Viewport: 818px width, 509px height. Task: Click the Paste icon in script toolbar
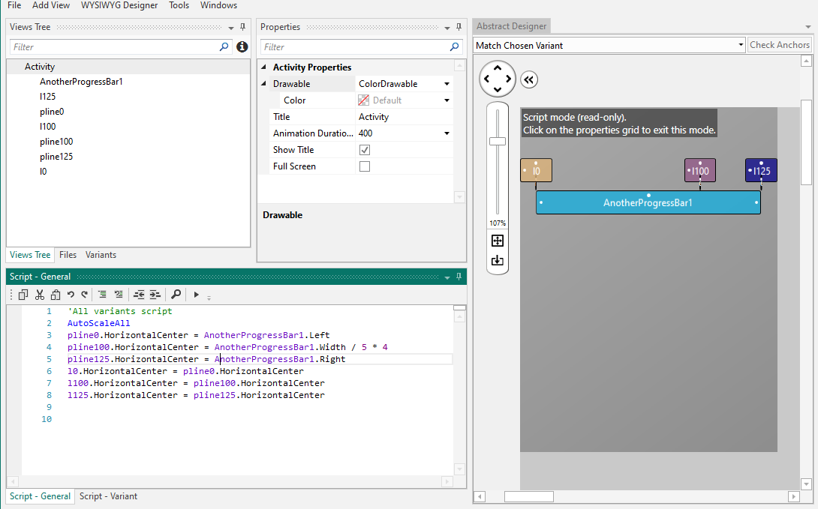pyautogui.click(x=54, y=295)
